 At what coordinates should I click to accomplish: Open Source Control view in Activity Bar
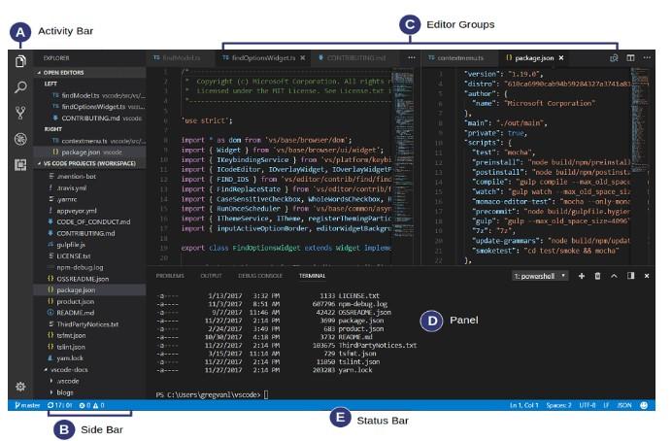point(20,113)
